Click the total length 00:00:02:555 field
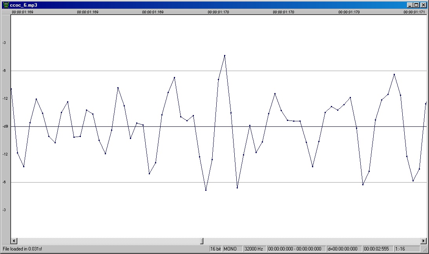429x254 pixels. (x=376, y=249)
